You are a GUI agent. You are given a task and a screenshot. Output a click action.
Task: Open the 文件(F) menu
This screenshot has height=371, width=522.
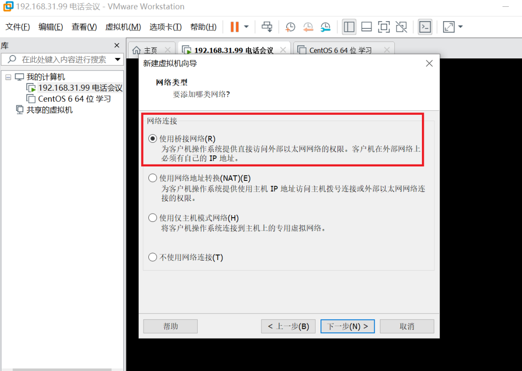tap(18, 27)
